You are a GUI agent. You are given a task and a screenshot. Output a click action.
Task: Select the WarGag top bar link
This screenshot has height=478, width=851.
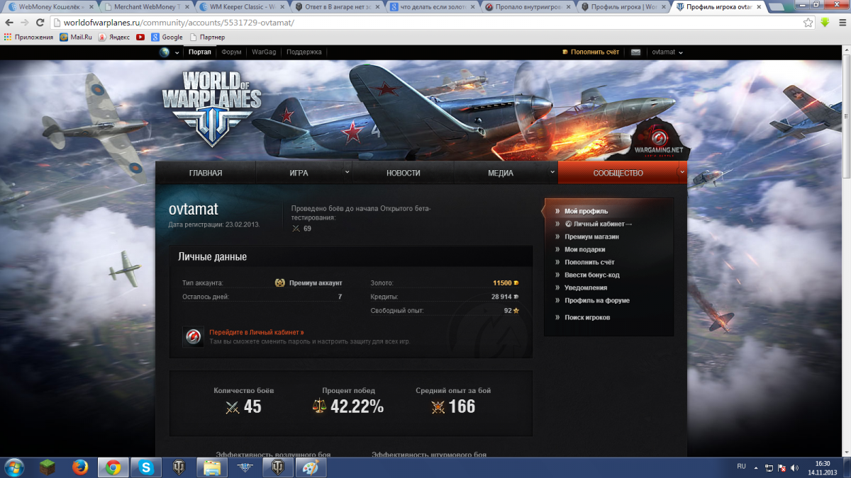(x=264, y=52)
